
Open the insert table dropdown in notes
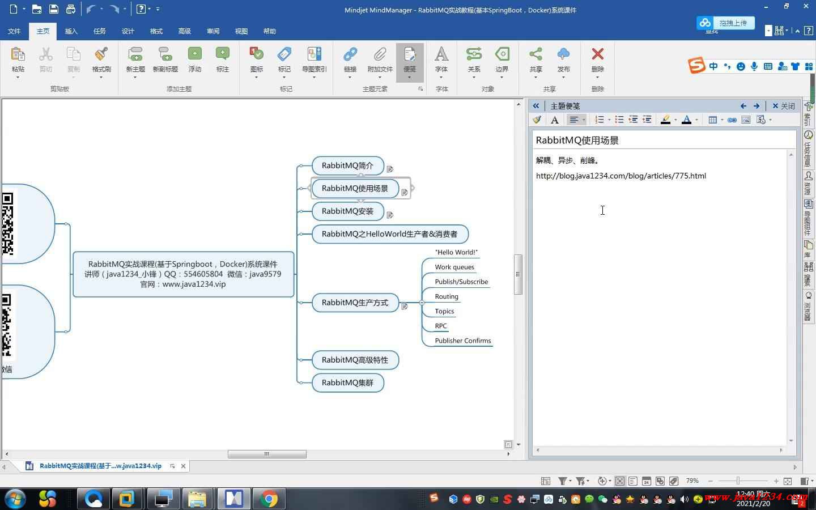(722, 120)
